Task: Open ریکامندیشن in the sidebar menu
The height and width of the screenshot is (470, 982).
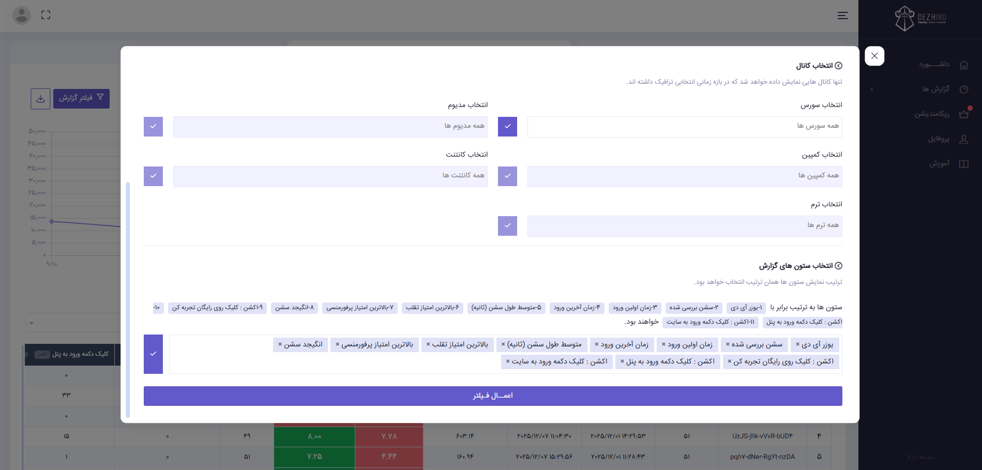Action: 932,114
